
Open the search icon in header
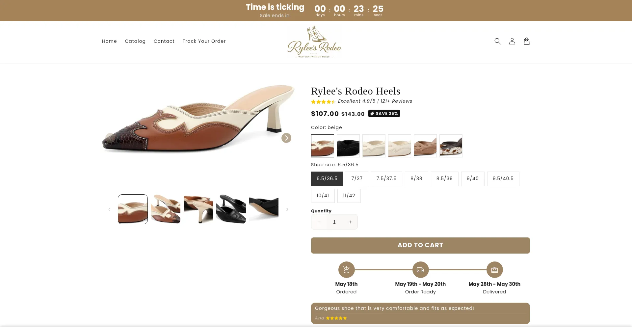click(497, 41)
